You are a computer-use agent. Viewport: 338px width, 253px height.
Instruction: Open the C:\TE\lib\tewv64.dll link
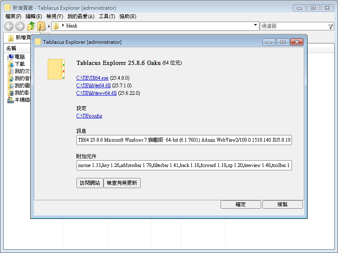[x=96, y=93]
